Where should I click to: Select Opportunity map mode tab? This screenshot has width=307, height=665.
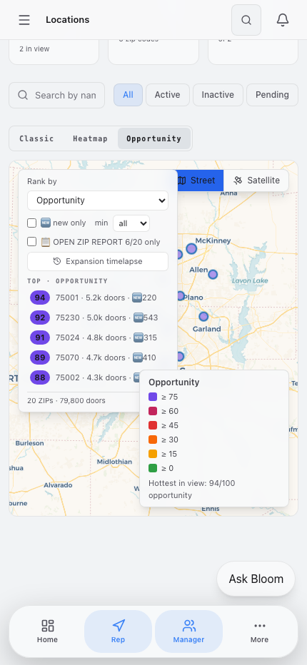pos(153,138)
